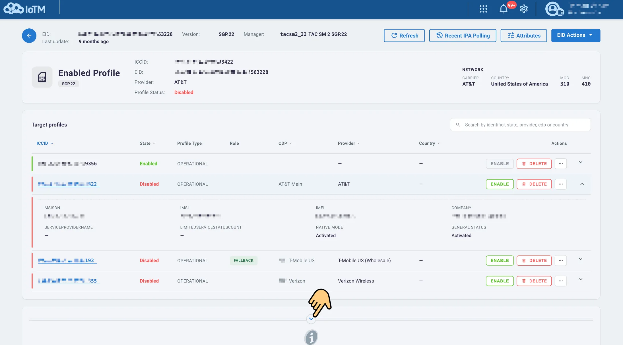Image resolution: width=623 pixels, height=345 pixels.
Task: Enable the T-Mobile US profile
Action: tap(500, 261)
